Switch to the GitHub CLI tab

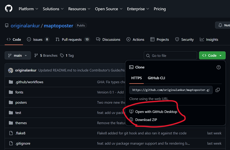click(x=156, y=78)
